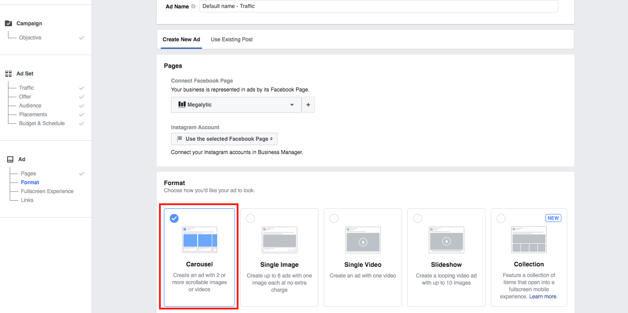This screenshot has width=628, height=313.
Task: Click the Ad section icon in sidebar
Action: pos(9,159)
